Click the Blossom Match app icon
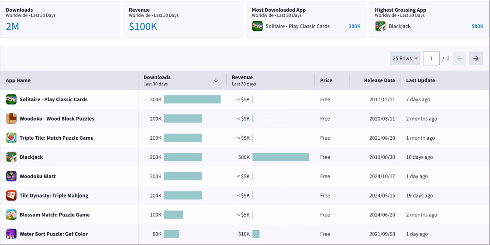This screenshot has width=490, height=245. coord(11,215)
